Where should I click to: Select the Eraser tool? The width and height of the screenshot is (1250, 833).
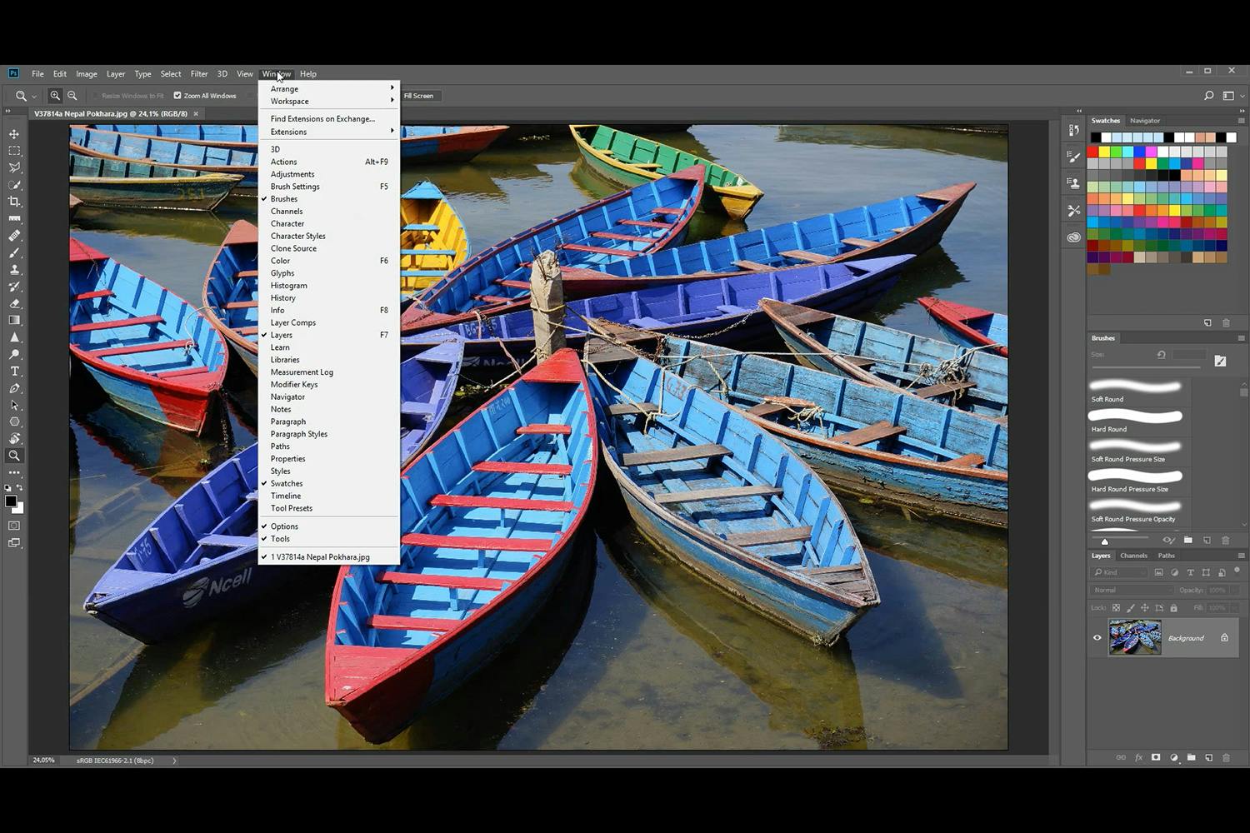[14, 303]
